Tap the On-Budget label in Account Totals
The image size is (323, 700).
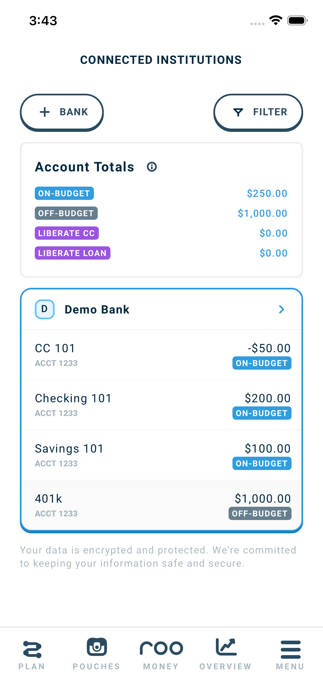(x=64, y=194)
